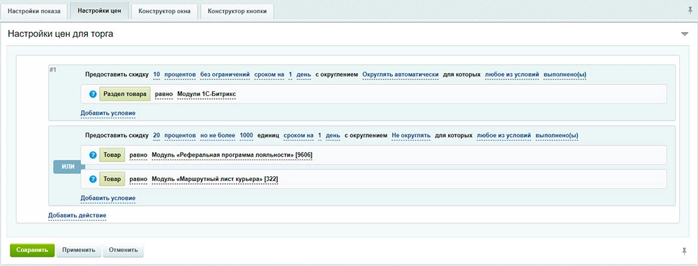The image size is (698, 266).
Task: Change the без ограничений limit option
Action: [x=225, y=75]
